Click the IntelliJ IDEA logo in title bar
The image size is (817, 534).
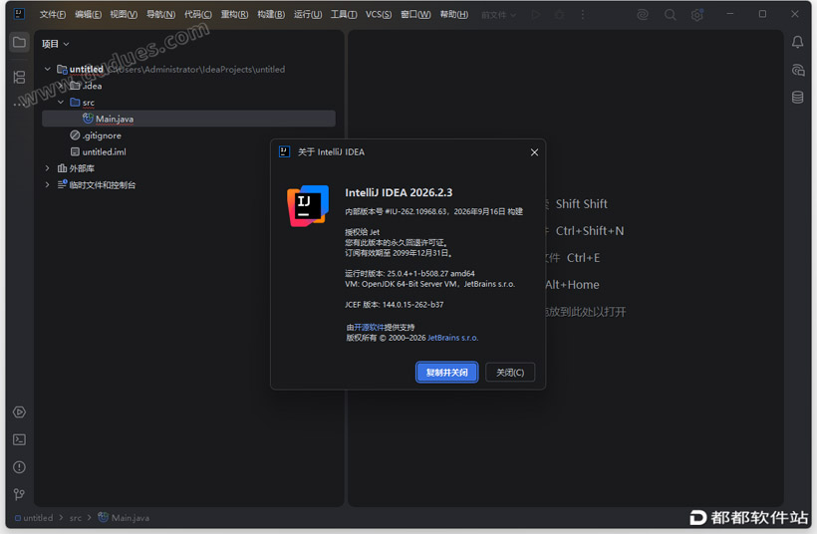pyautogui.click(x=19, y=14)
